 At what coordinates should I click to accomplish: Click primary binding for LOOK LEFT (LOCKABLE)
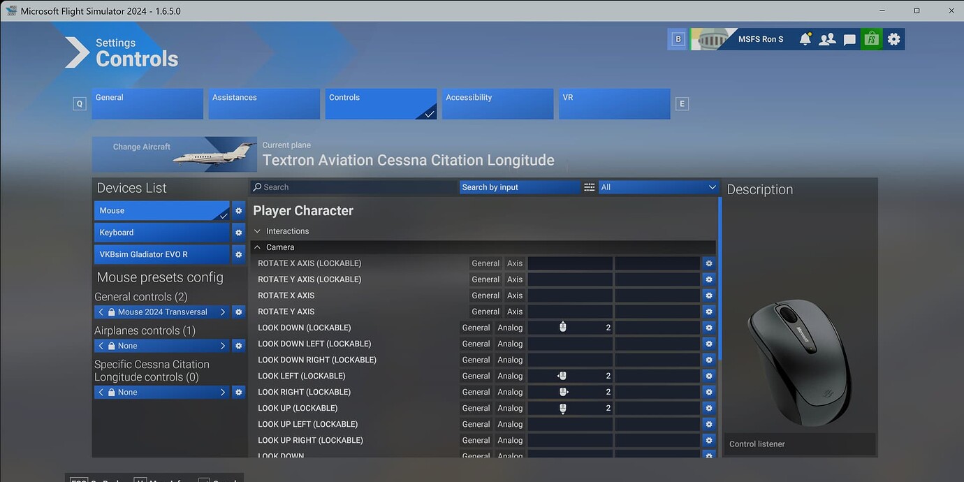(570, 376)
